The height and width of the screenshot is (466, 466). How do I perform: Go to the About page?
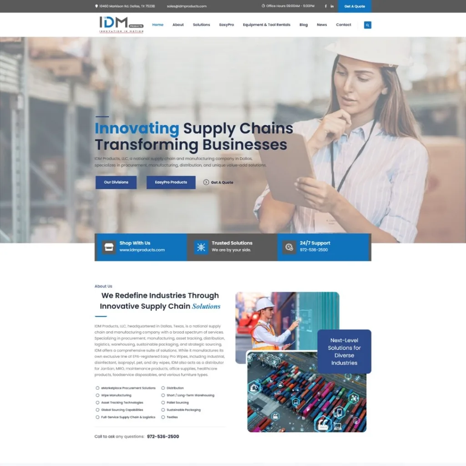pos(178,25)
